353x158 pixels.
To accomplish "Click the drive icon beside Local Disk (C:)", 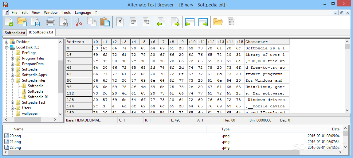I will (12, 47).
